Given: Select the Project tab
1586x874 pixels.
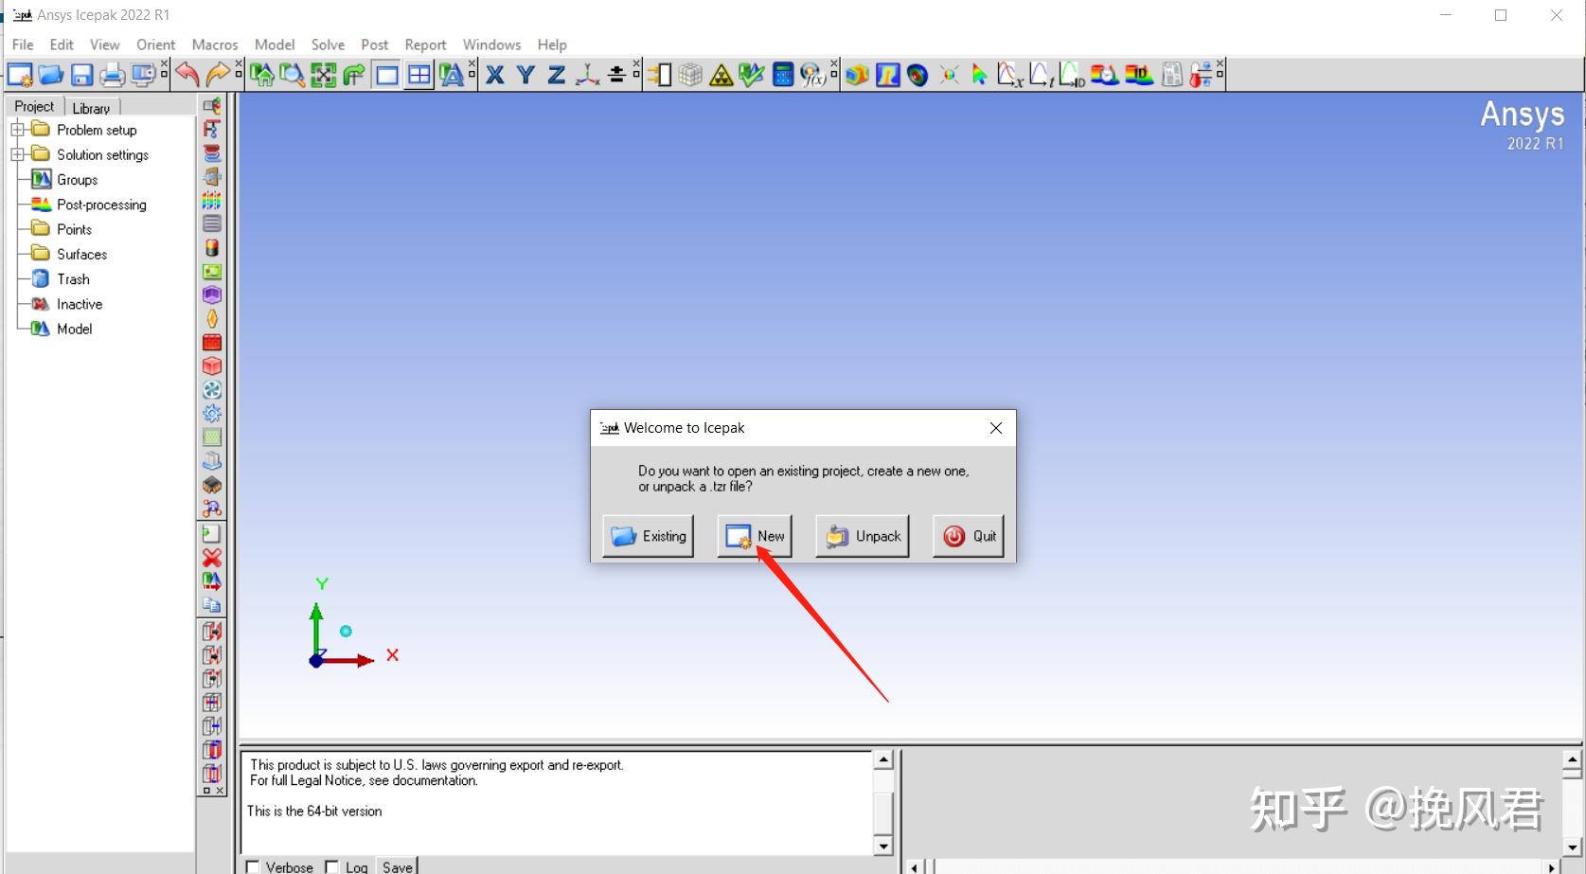Looking at the screenshot, I should coord(34,106).
